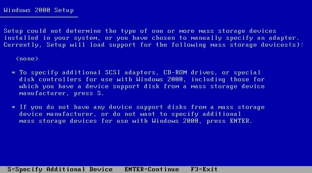
Task: Click "mass storage devices(s):" ending the intro
Action: 257,45
